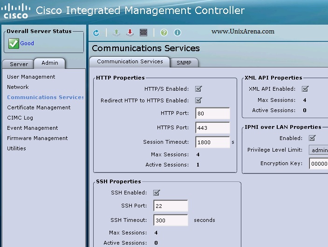The image size is (328, 247).
Task: Click the Refresh toolbar icon
Action: (96, 33)
